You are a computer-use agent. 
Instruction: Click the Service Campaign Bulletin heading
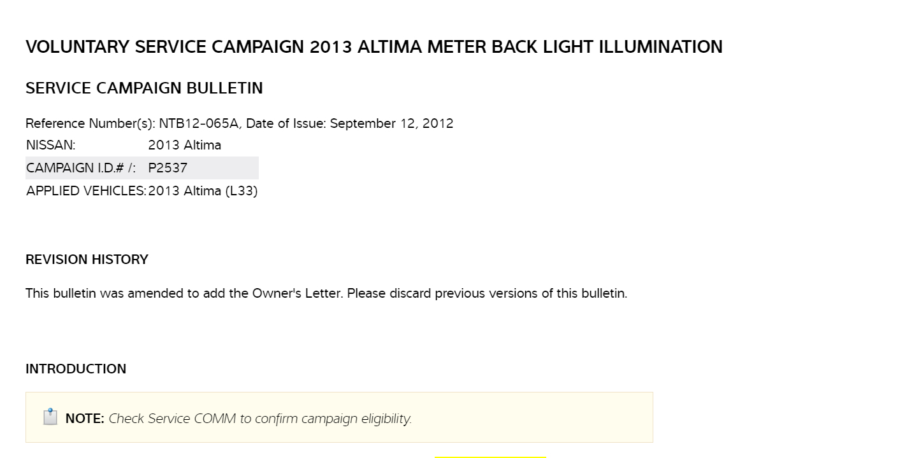coord(144,88)
